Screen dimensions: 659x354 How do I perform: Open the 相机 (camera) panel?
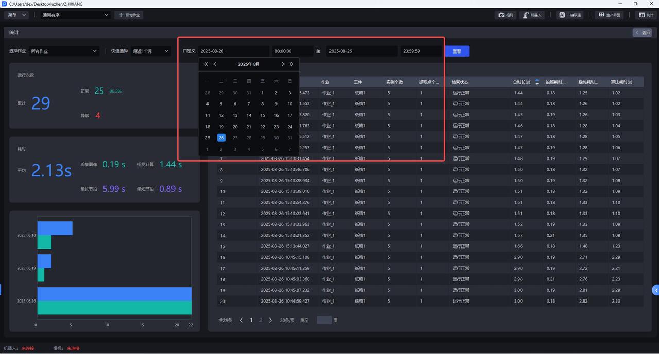(506, 15)
